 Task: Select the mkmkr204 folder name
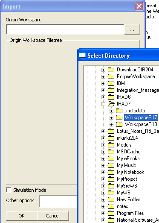(127, 138)
